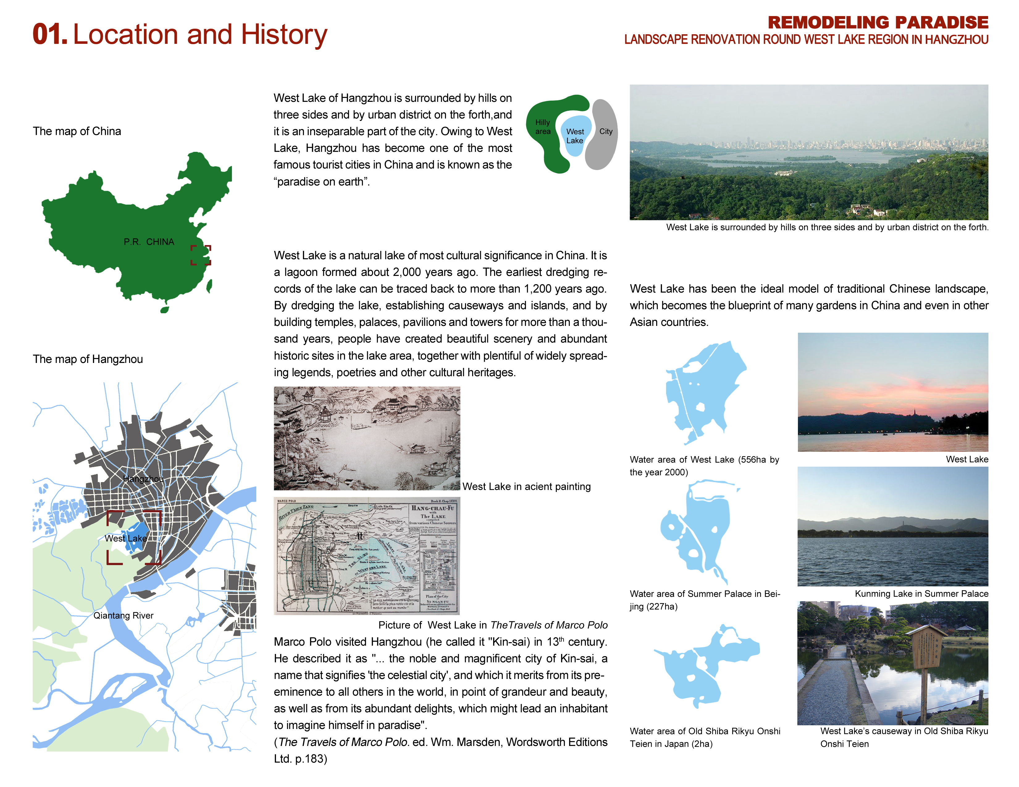Open the West Lake panorama photo
This screenshot has height=787, width=1019.
(x=809, y=152)
